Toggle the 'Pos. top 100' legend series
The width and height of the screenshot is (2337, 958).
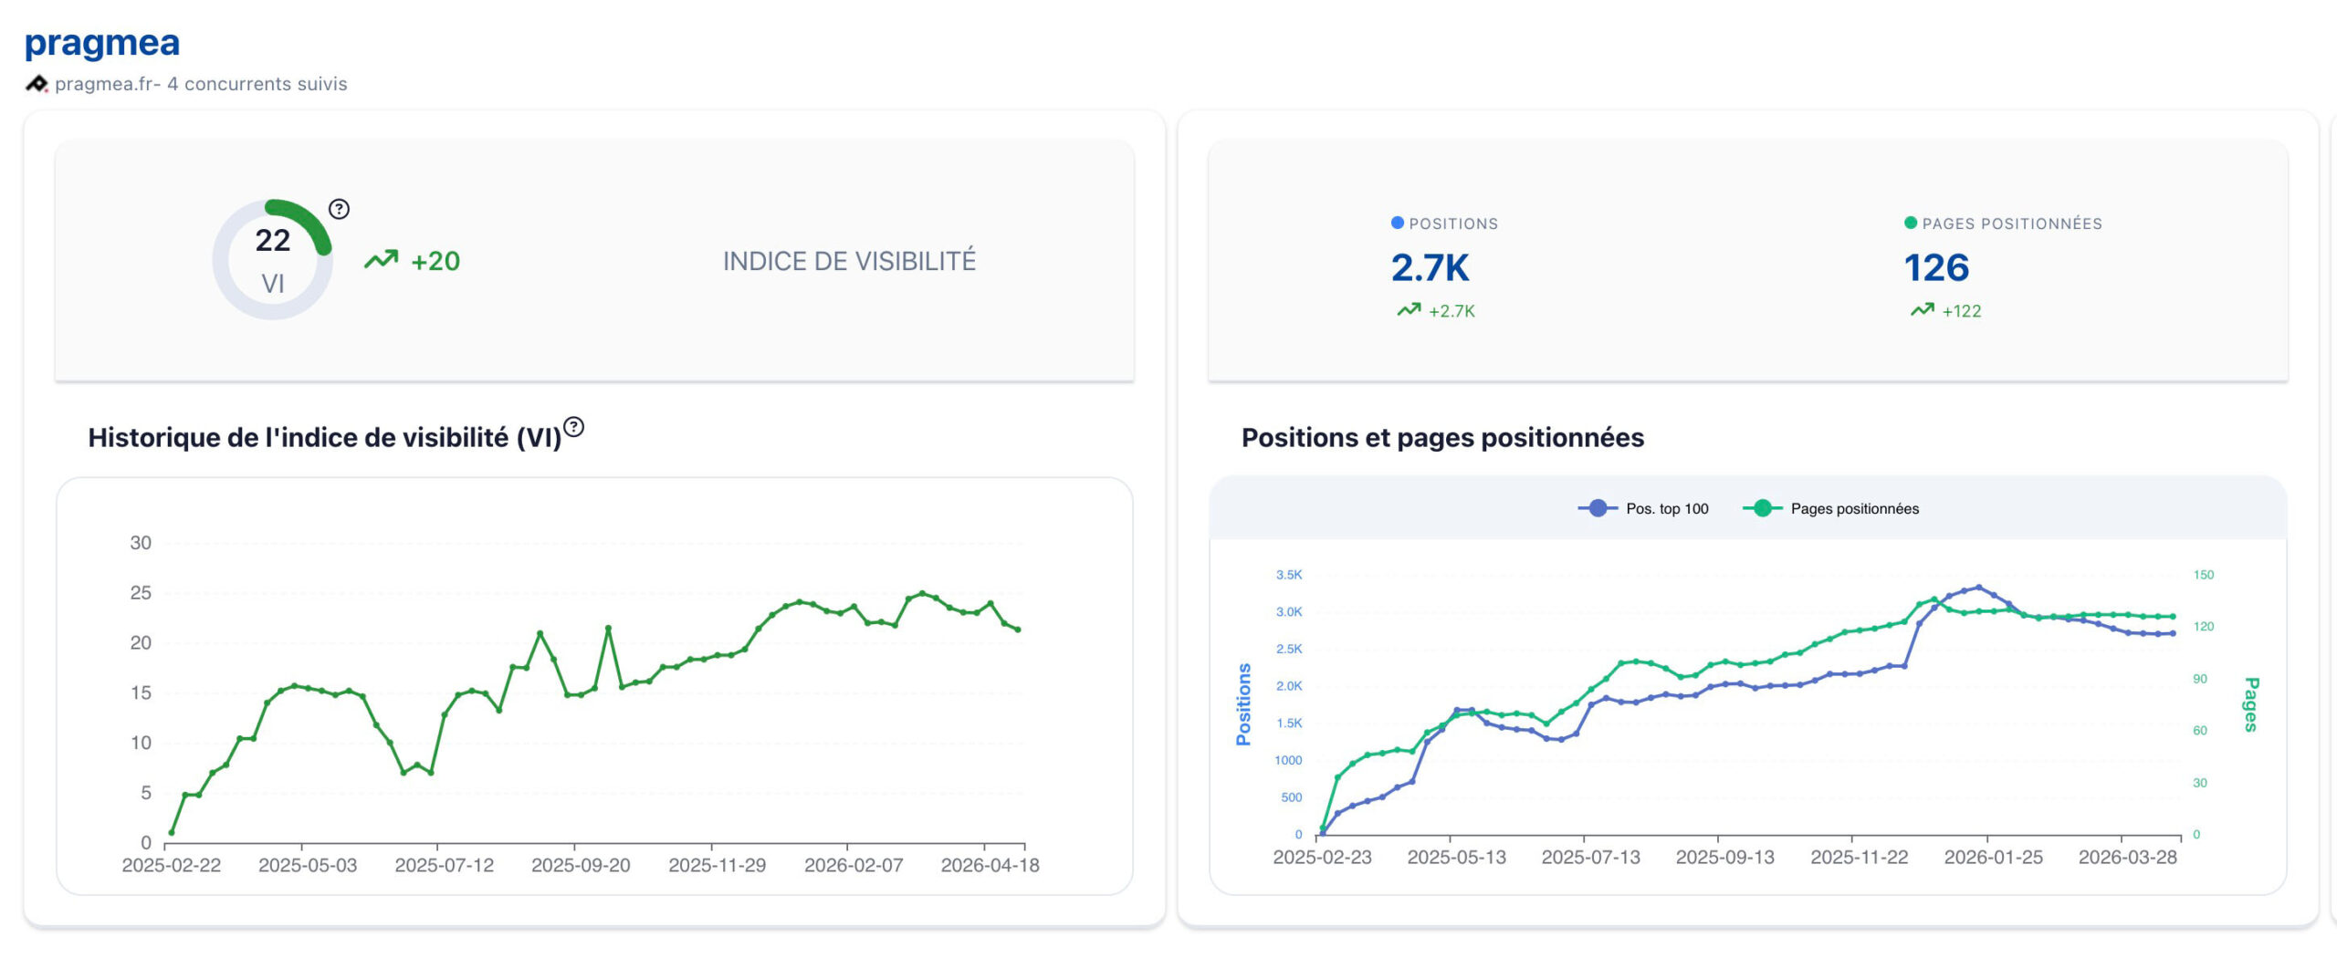(1643, 508)
